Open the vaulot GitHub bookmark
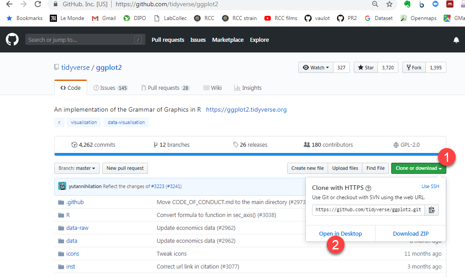Screen dimensions: 465x277 pos(317,18)
